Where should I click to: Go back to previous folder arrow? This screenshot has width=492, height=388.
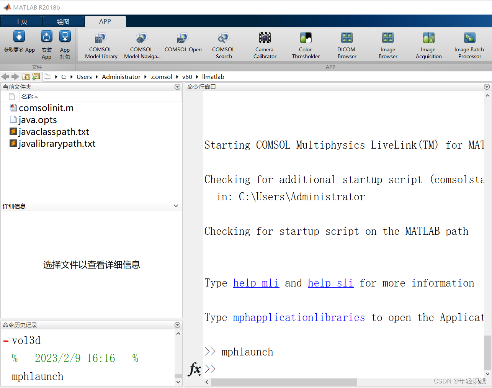pyautogui.click(x=5, y=77)
